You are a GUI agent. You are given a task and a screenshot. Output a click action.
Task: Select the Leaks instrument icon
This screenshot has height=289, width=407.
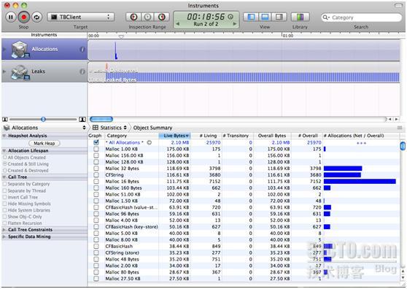pyautogui.click(x=20, y=72)
